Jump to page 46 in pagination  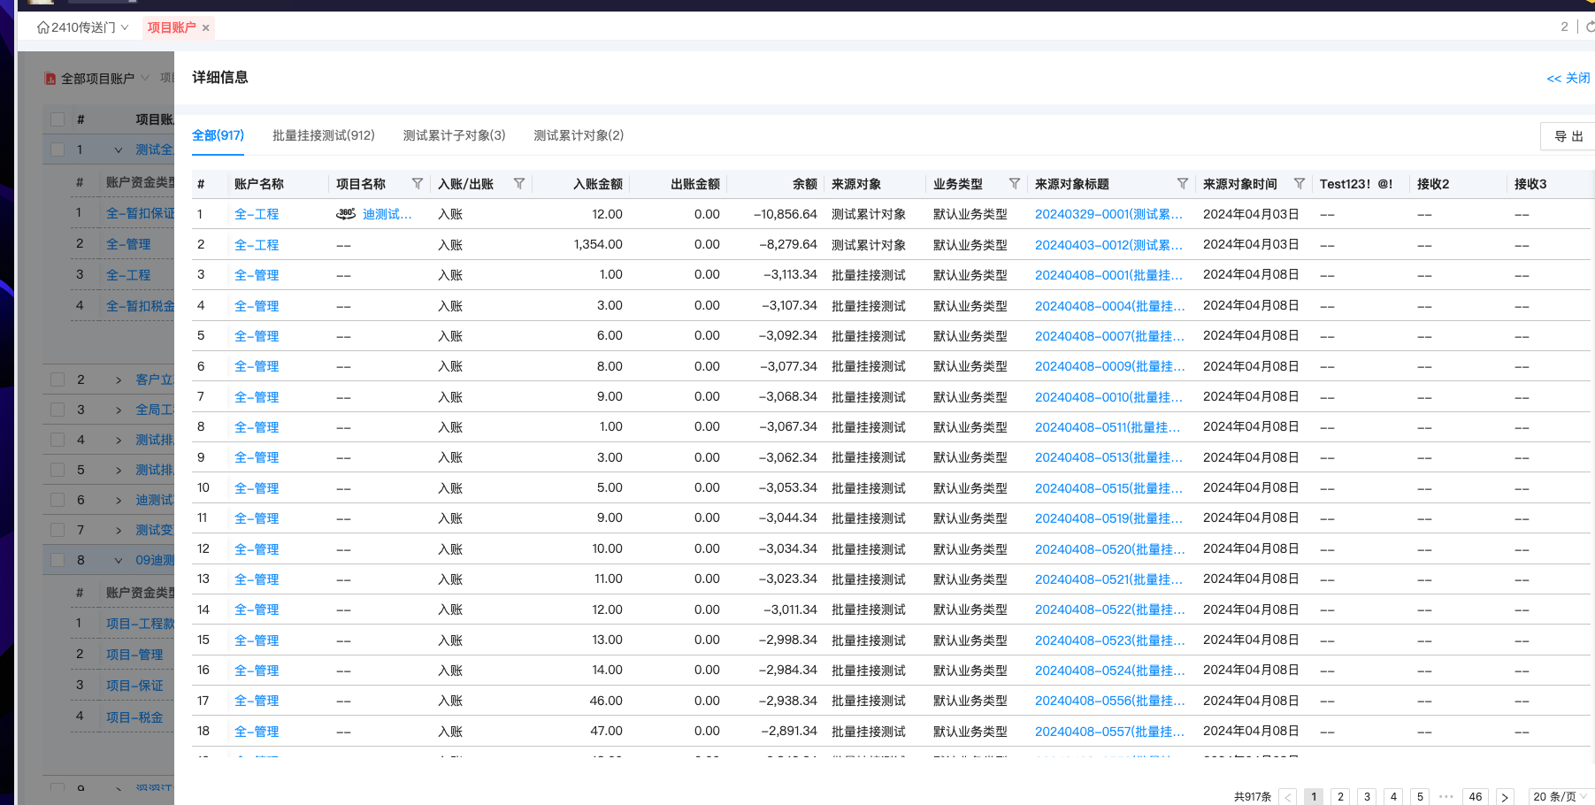click(x=1475, y=797)
